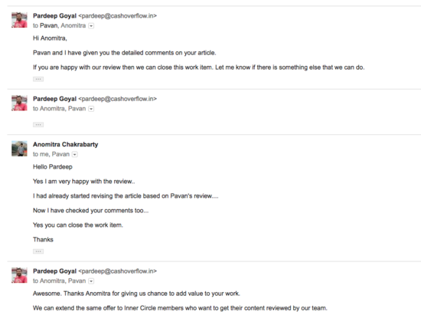Select 'Awesome. Thanks Anomitra' message text

(136, 294)
